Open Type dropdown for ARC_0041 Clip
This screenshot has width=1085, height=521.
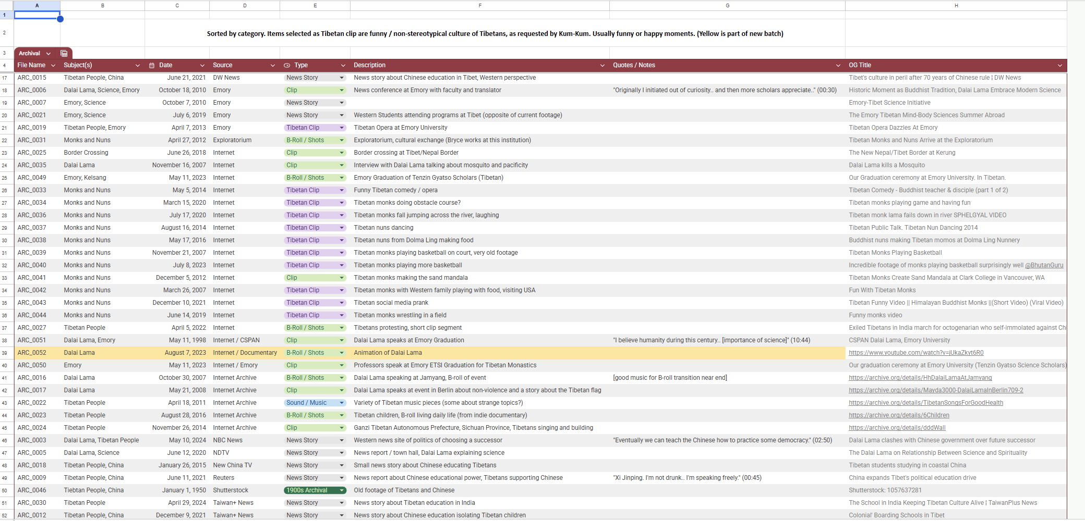[342, 278]
